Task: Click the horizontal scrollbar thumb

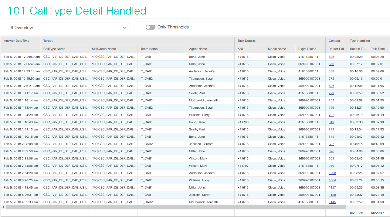Action: [x=176, y=207]
